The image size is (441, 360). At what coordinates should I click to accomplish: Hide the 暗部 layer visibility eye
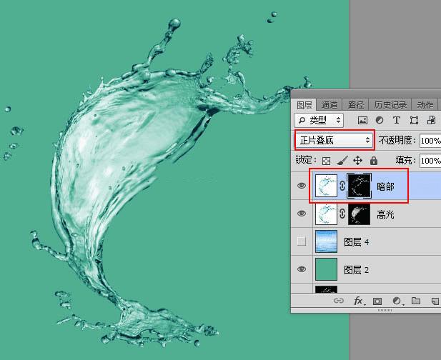(x=302, y=186)
